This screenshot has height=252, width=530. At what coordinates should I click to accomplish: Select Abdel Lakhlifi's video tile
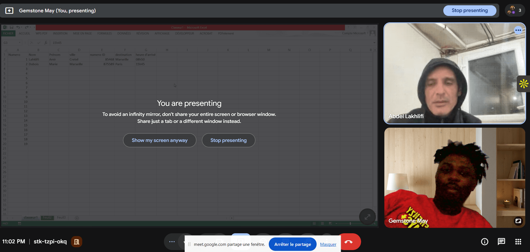[x=455, y=73]
